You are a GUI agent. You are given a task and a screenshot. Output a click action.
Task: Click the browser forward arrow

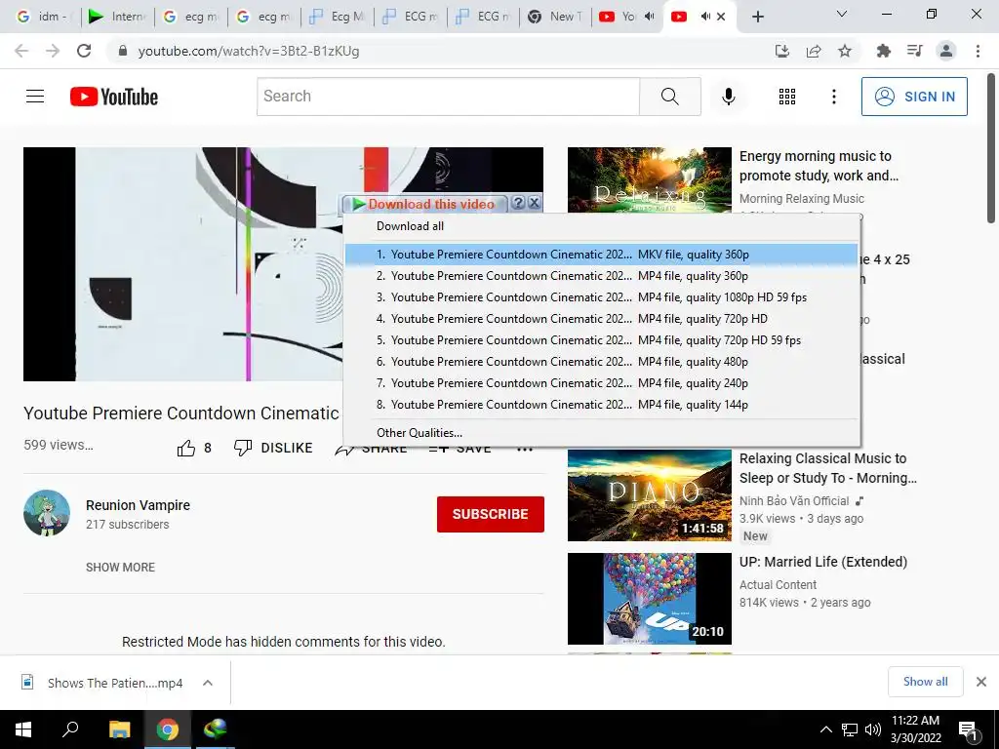(53, 51)
